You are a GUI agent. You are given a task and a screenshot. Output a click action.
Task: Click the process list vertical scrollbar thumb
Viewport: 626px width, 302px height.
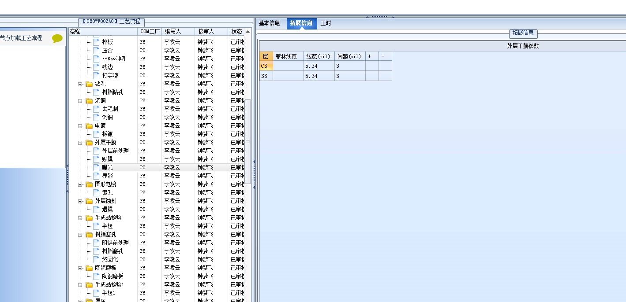(248, 141)
